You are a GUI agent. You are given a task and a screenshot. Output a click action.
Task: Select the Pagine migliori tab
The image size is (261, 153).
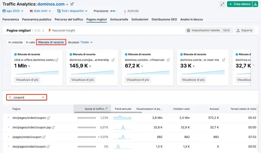pos(96,19)
